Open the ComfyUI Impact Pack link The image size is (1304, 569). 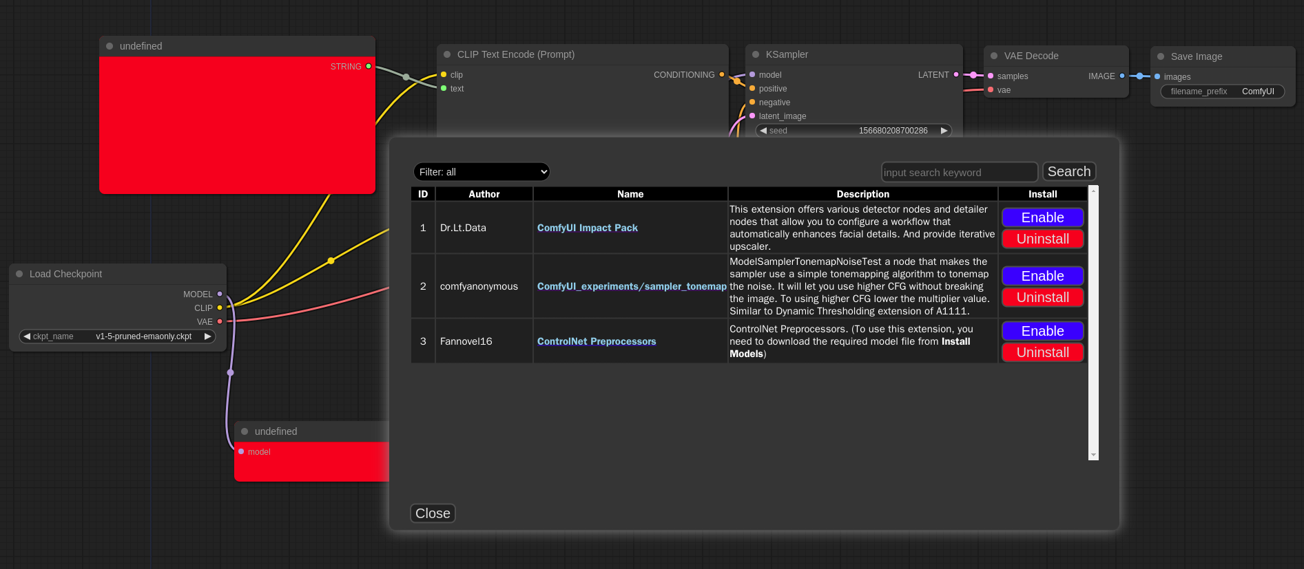pyautogui.click(x=587, y=228)
